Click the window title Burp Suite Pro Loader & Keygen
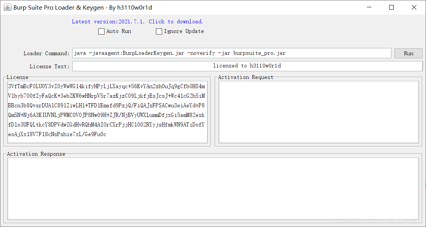This screenshot has height=227, width=426. click(83, 8)
